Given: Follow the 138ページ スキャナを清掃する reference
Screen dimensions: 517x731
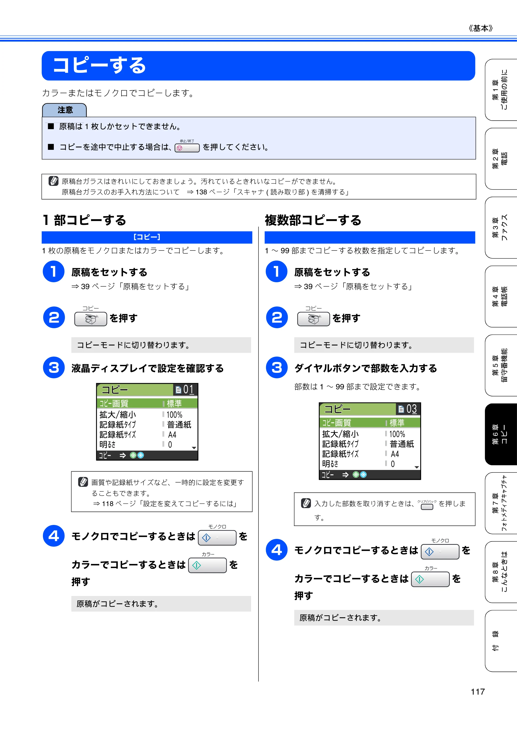Looking at the screenshot, I should (268, 192).
